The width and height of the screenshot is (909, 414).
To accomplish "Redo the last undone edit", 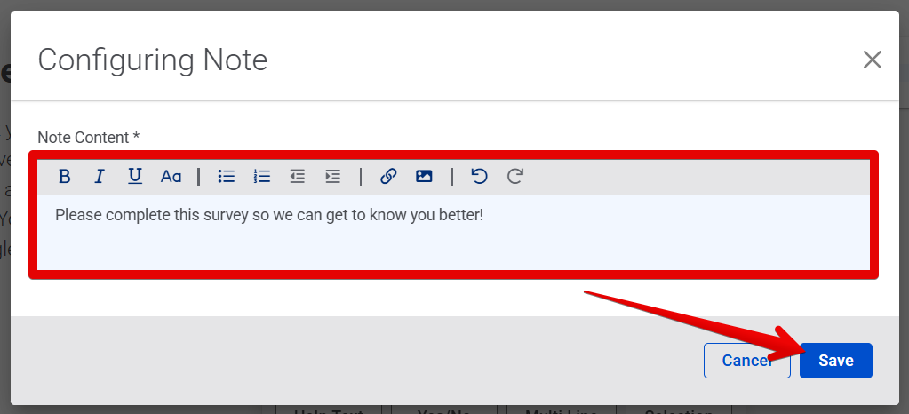I will coord(514,177).
